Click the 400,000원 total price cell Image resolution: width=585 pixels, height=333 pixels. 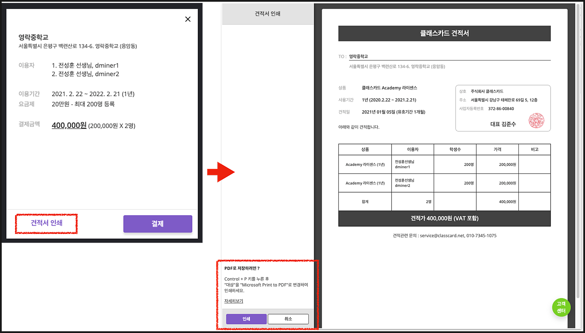[498, 202]
